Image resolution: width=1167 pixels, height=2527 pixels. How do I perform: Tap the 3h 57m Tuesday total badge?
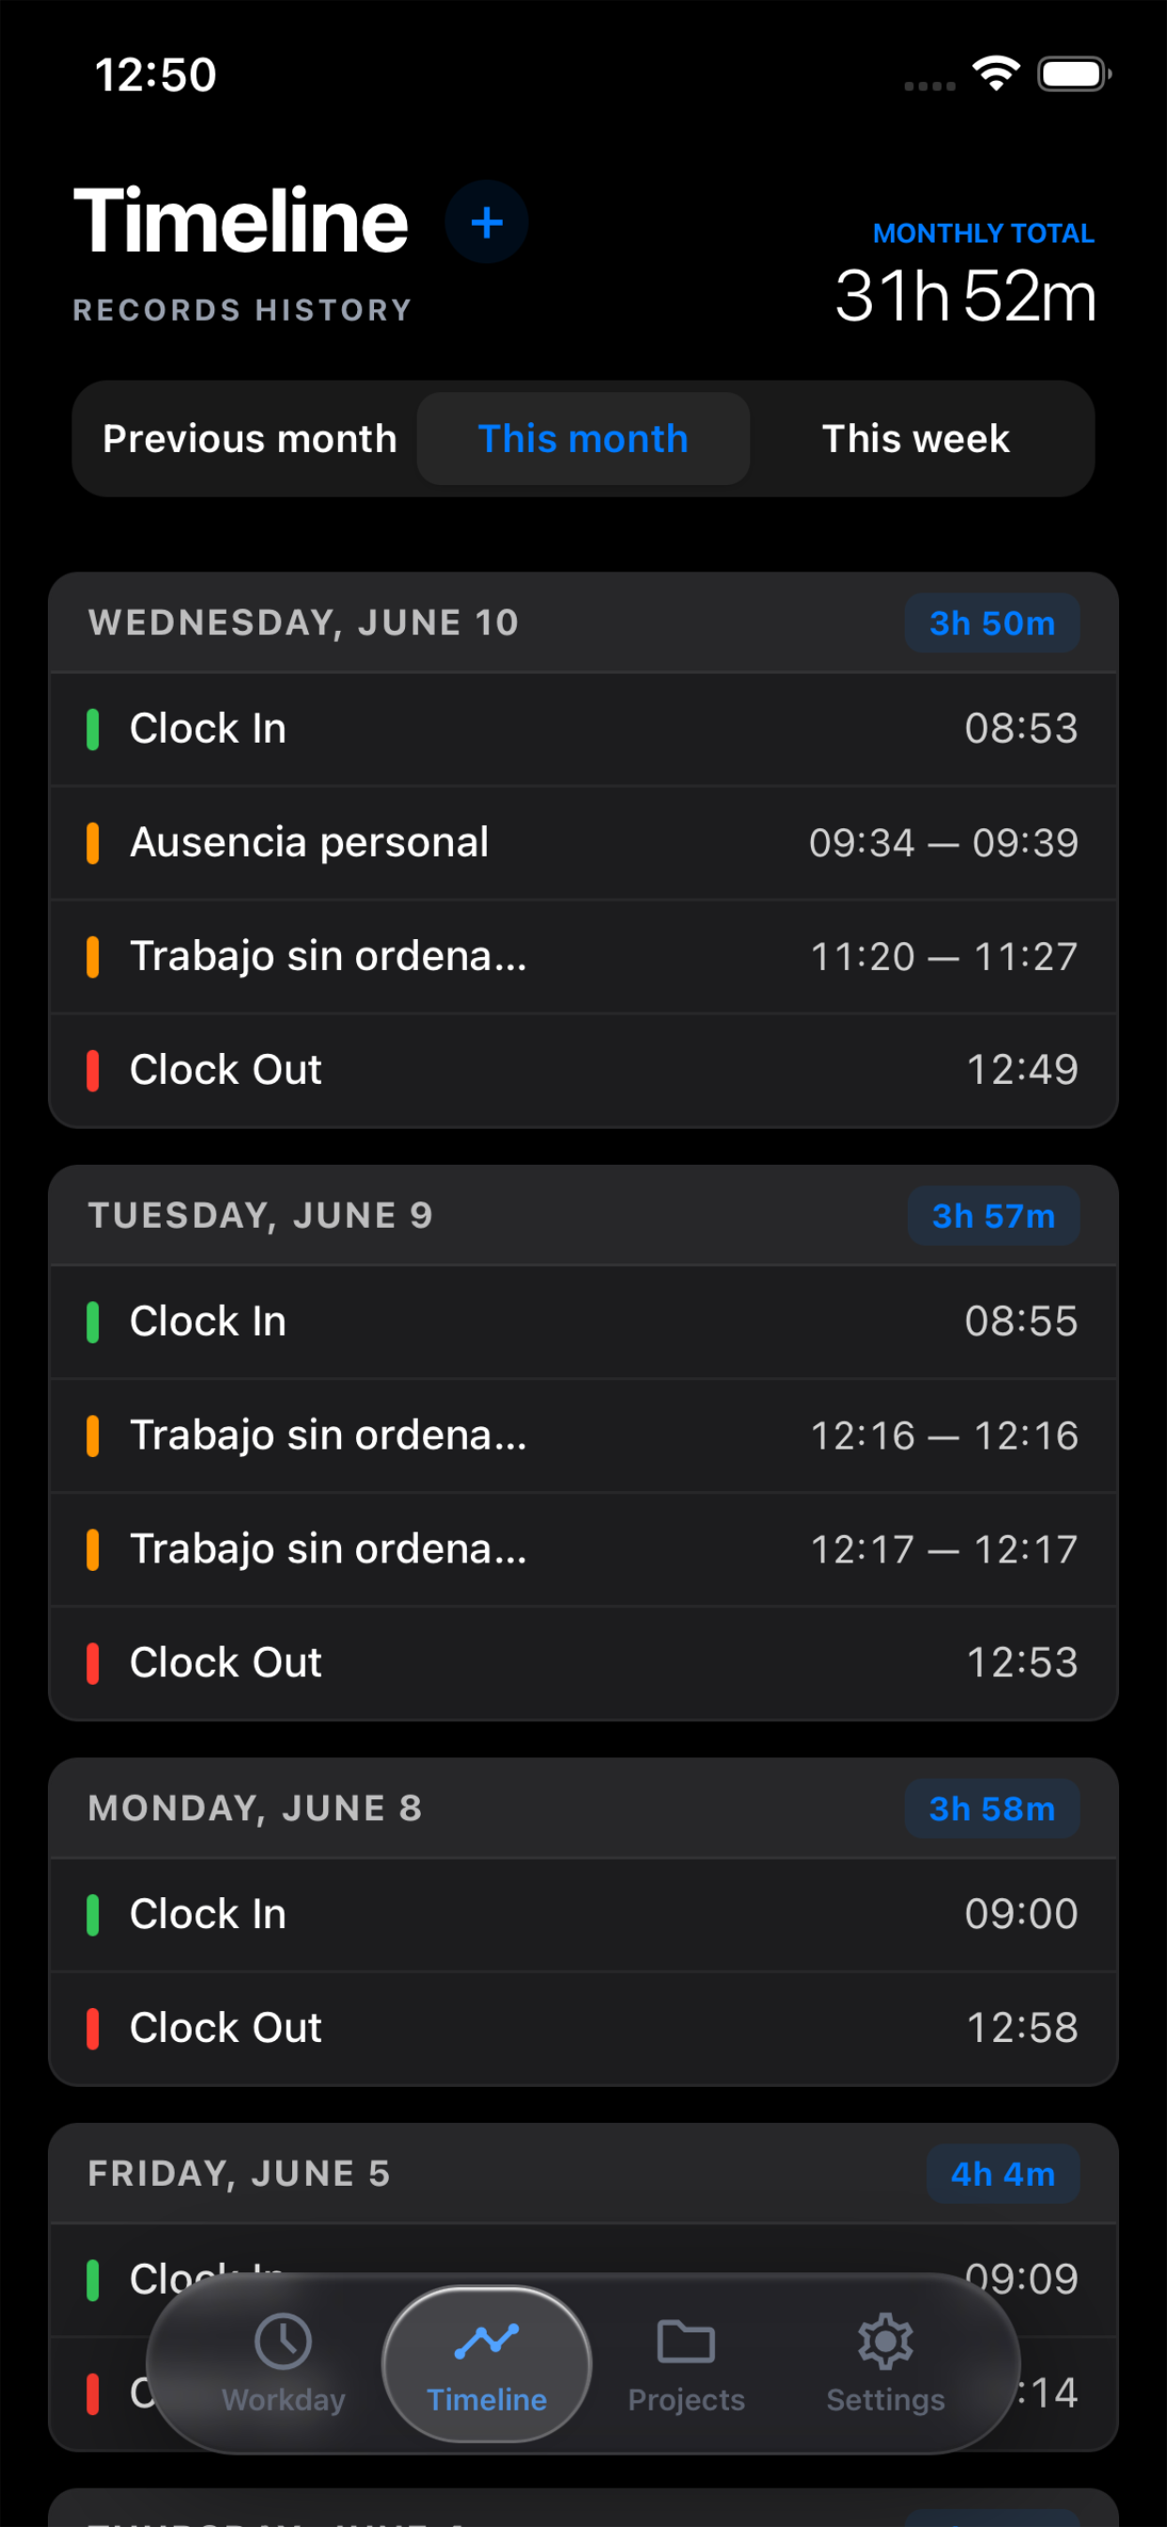pos(992,1216)
